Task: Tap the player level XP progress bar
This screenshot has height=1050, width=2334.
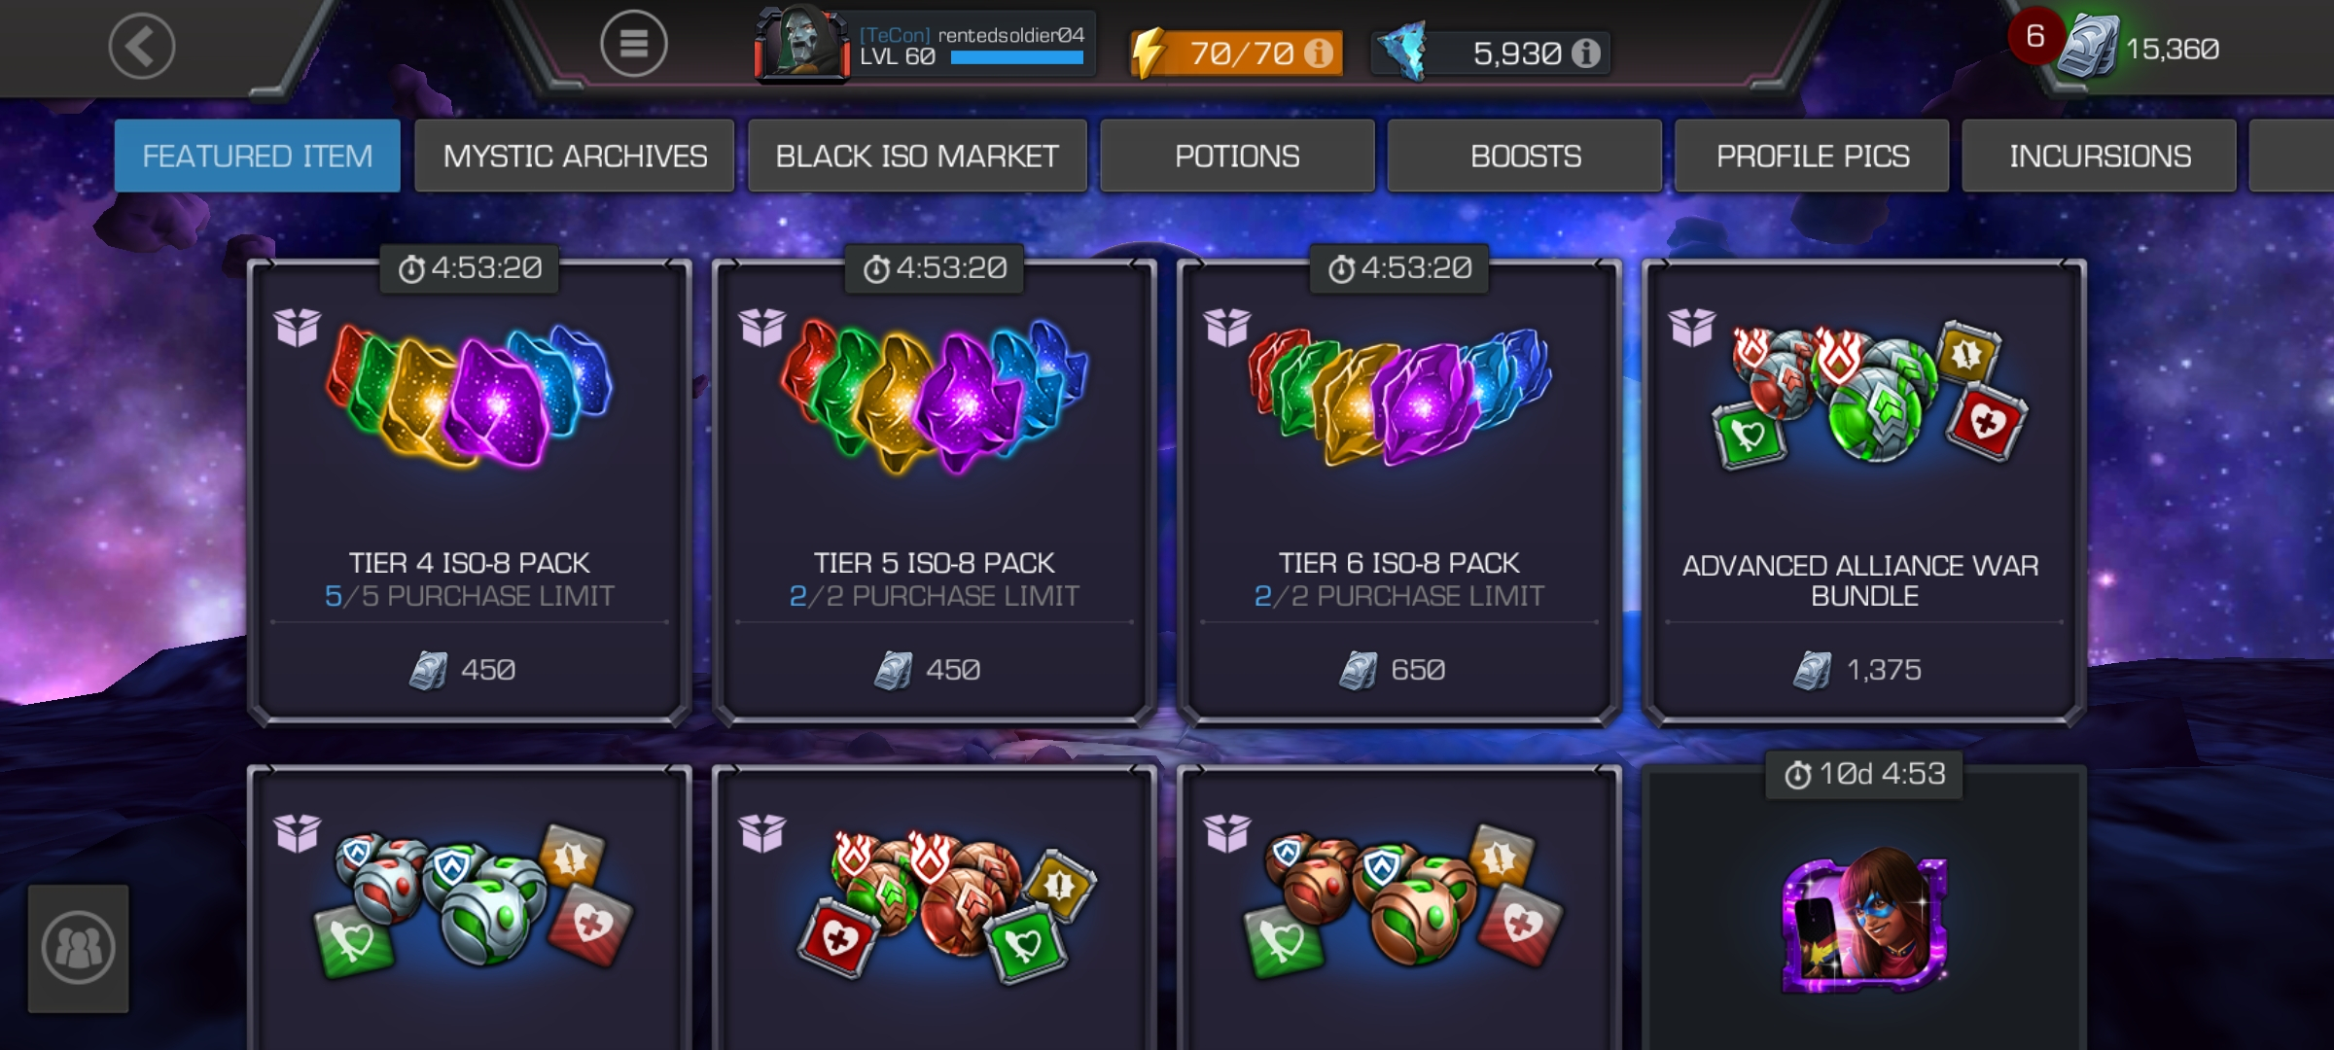Action: 1017,58
